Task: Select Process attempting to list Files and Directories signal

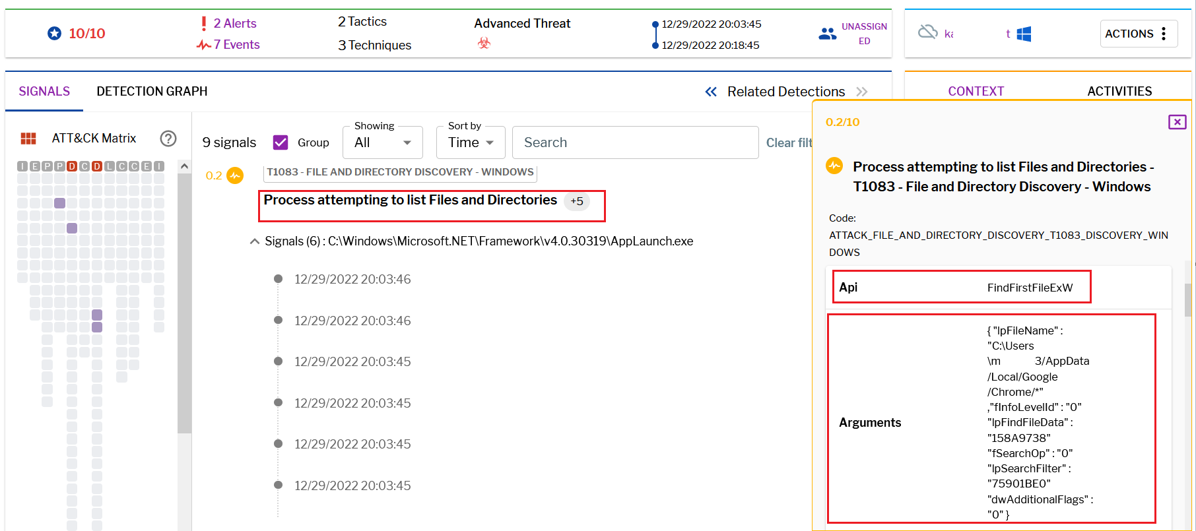Action: pyautogui.click(x=411, y=200)
